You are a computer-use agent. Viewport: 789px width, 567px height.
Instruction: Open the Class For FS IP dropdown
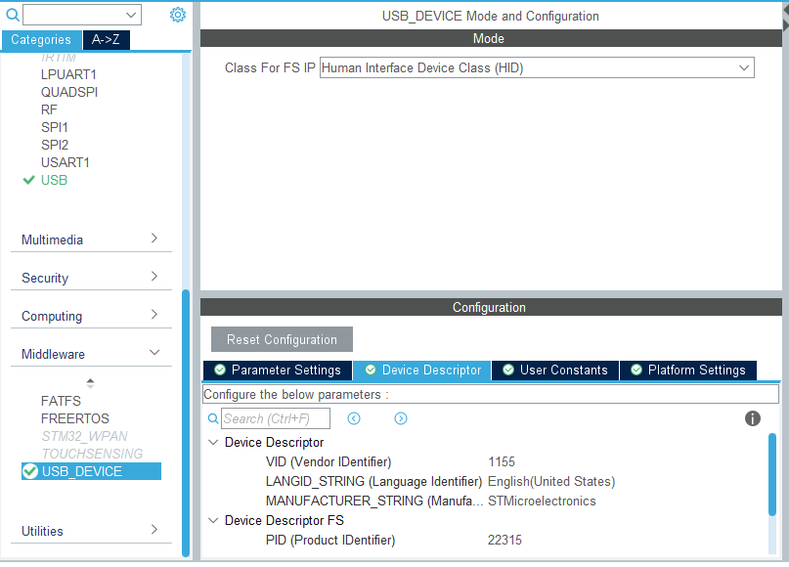pos(537,67)
